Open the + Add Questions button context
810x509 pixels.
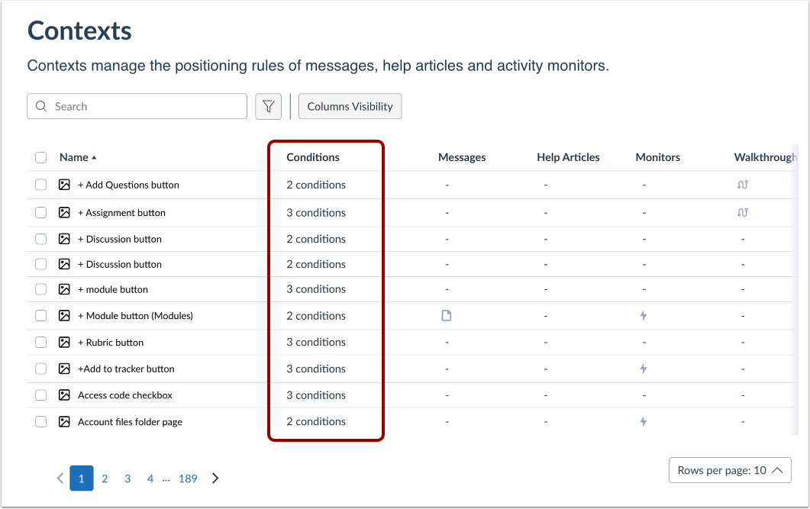[x=128, y=185]
